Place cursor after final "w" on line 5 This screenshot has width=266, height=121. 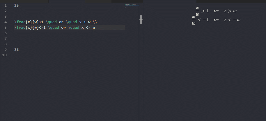pos(95,28)
